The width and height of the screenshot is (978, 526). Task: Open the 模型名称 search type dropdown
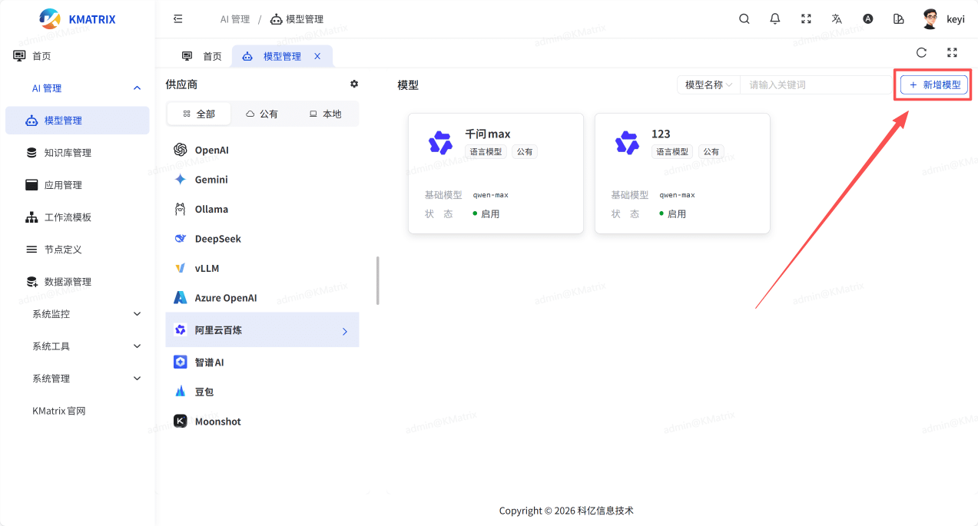click(x=708, y=84)
